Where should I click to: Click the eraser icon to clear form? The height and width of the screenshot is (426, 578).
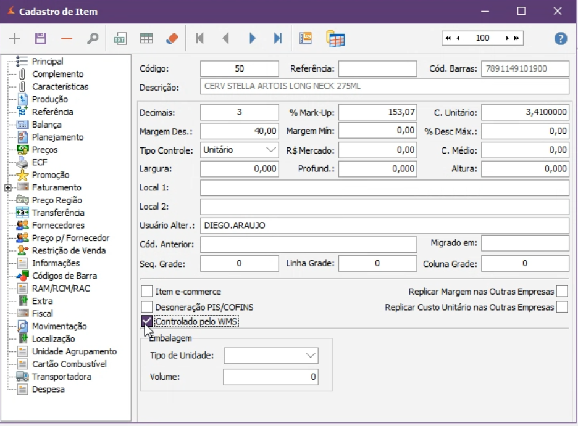click(x=172, y=39)
